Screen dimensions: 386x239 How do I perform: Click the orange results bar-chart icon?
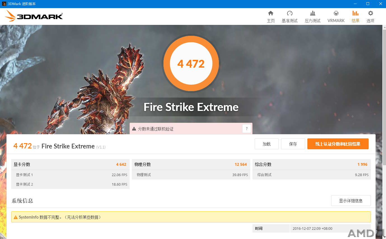point(355,13)
